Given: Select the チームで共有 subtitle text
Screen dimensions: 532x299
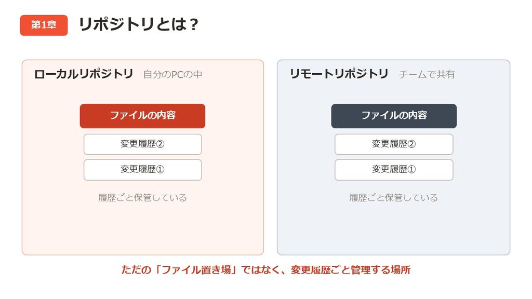Looking at the screenshot, I should (427, 74).
